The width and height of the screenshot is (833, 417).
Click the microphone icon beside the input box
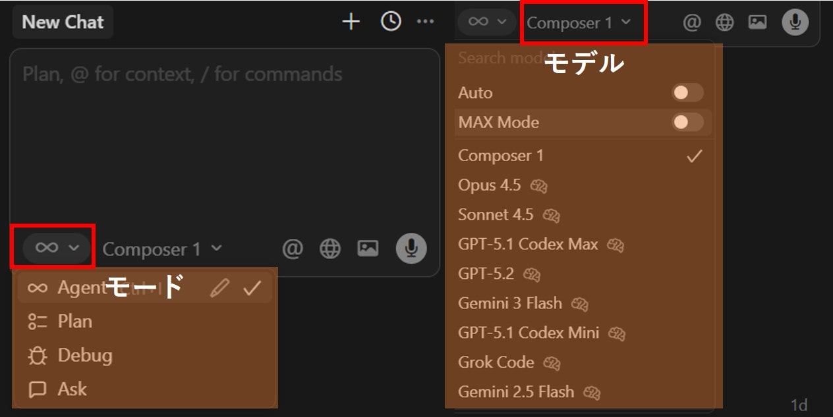(x=411, y=248)
